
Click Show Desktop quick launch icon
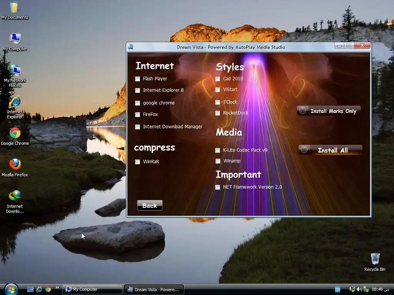pos(30,289)
